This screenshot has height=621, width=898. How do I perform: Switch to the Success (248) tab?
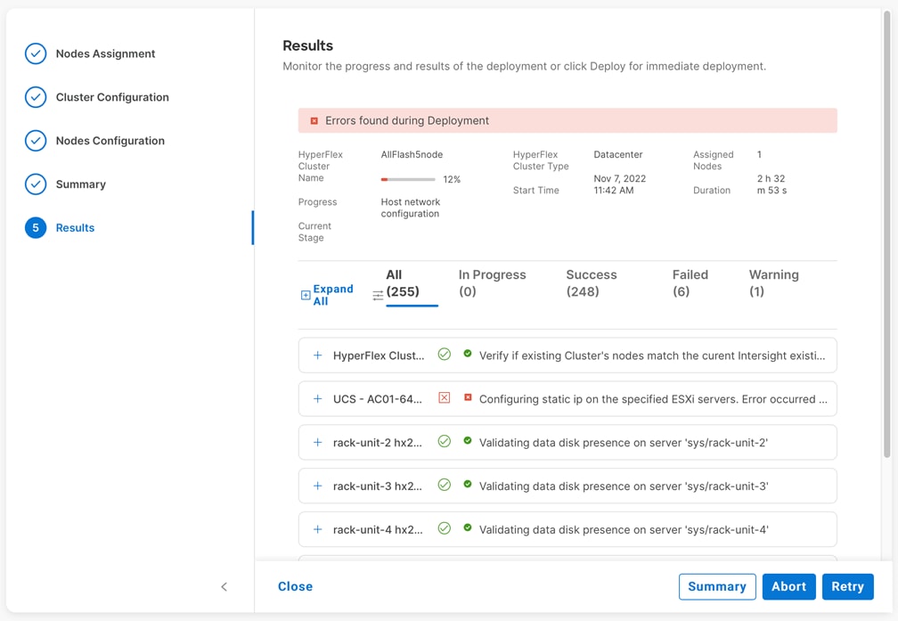pos(591,283)
